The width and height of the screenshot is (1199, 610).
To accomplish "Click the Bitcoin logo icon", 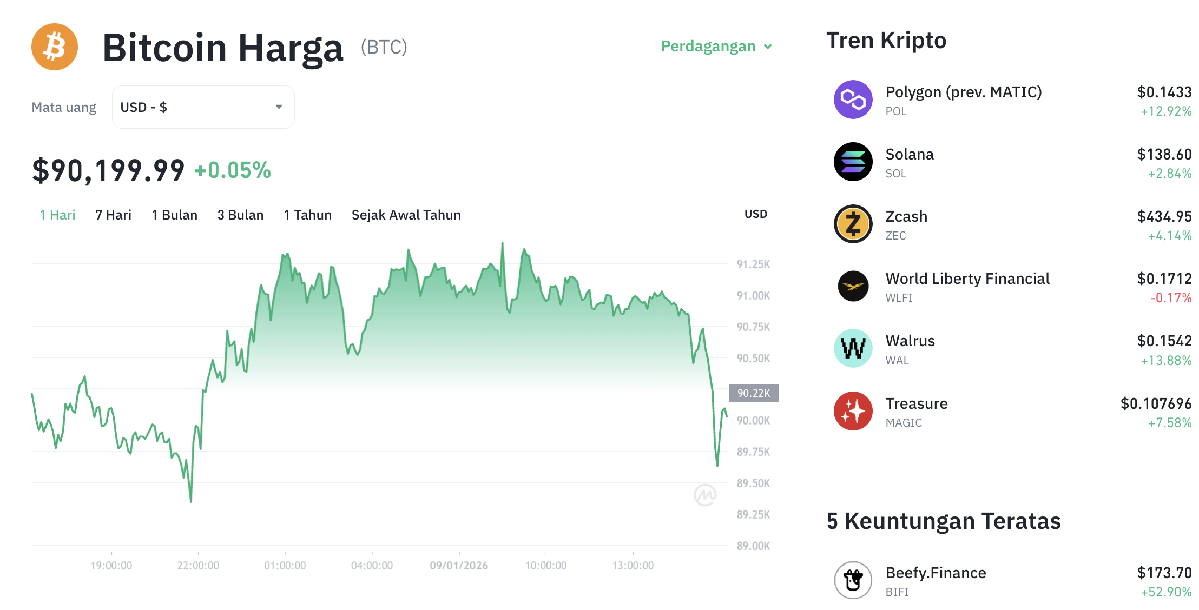I will [x=54, y=47].
